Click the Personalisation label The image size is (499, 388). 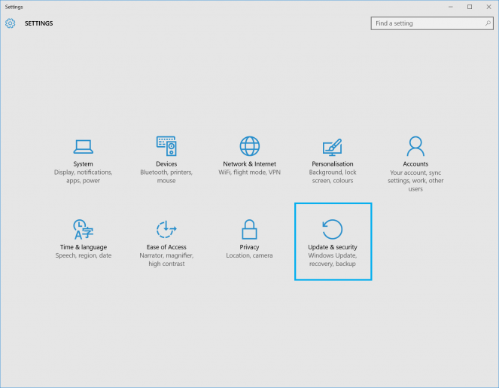coord(332,163)
